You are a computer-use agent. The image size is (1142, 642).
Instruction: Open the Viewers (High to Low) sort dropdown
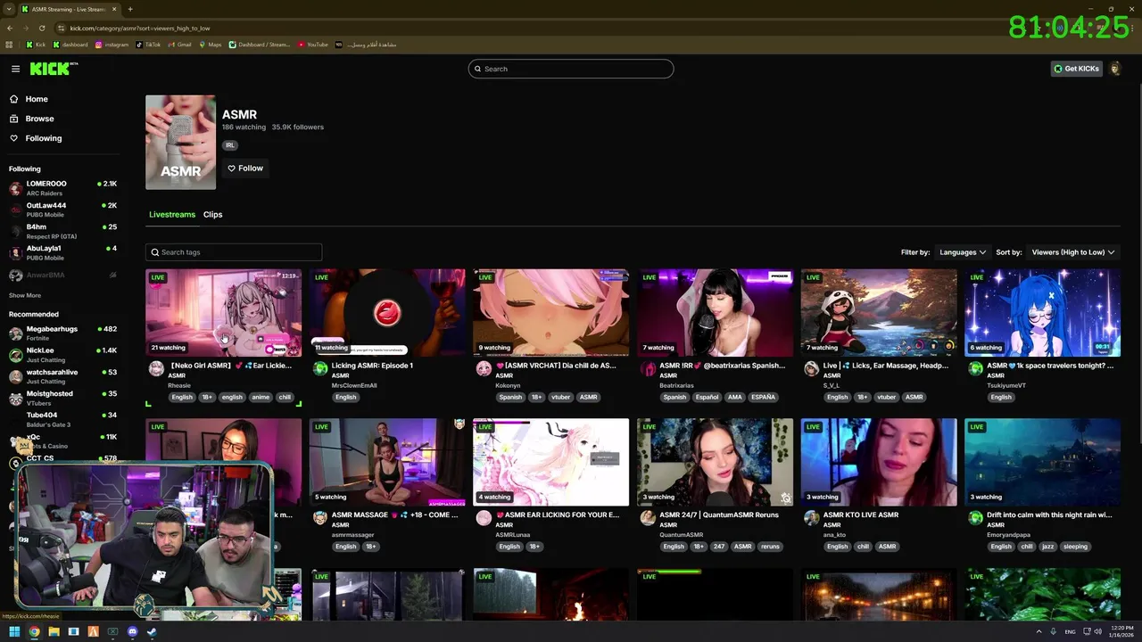(x=1073, y=252)
